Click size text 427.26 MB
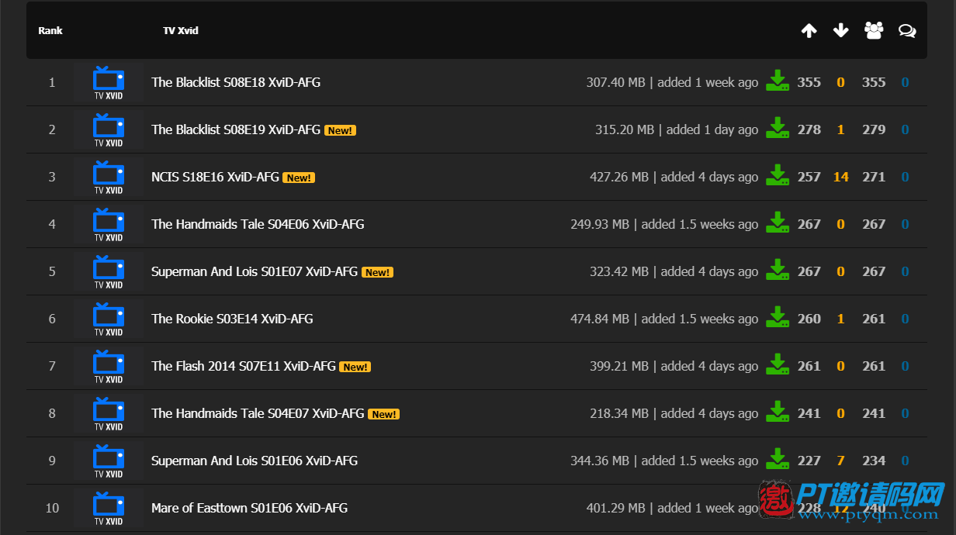956x535 pixels. click(x=619, y=177)
